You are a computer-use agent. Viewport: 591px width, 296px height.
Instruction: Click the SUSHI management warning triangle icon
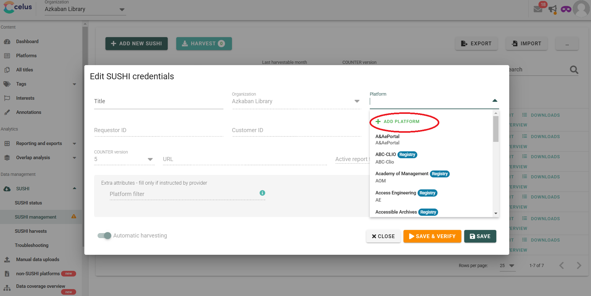[74, 216]
